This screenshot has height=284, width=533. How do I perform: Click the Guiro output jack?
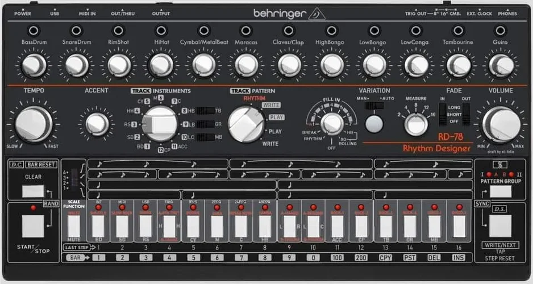click(500, 31)
